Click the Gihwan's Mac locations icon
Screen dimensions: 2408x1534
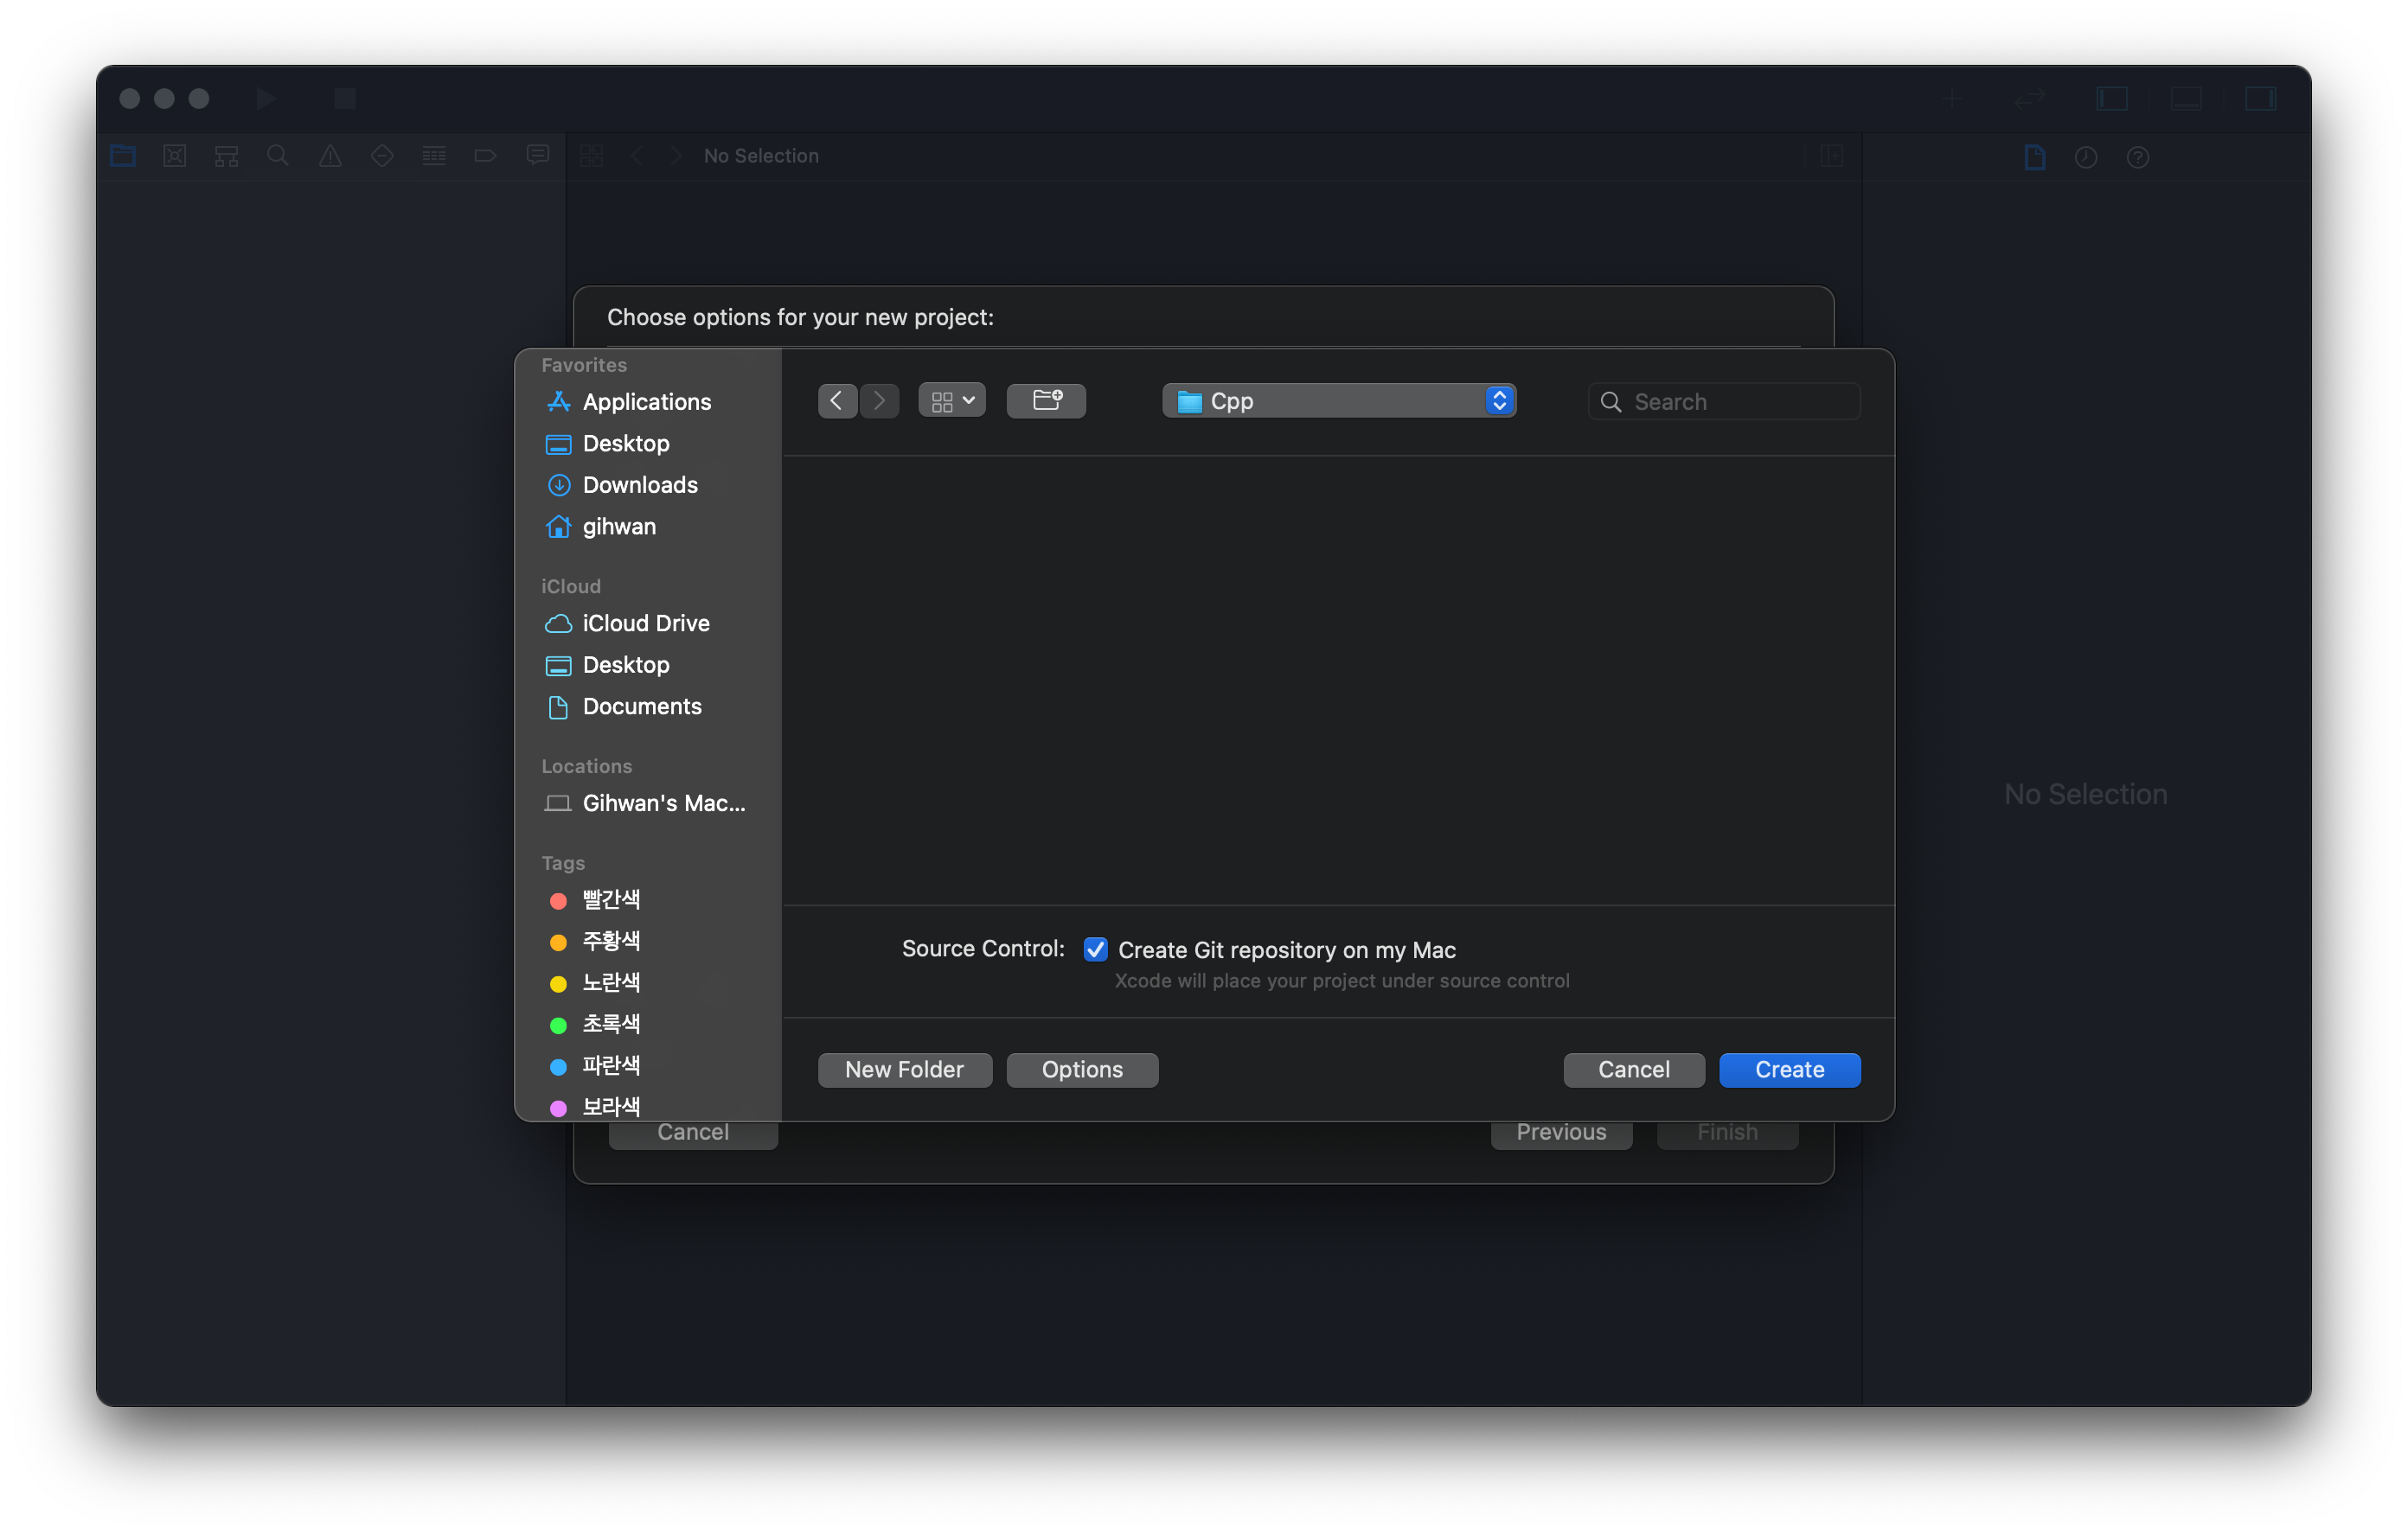coord(556,802)
